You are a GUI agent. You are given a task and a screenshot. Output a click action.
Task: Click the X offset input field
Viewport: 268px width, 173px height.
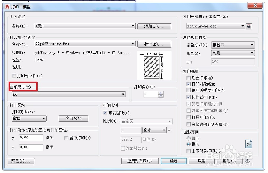(31, 138)
